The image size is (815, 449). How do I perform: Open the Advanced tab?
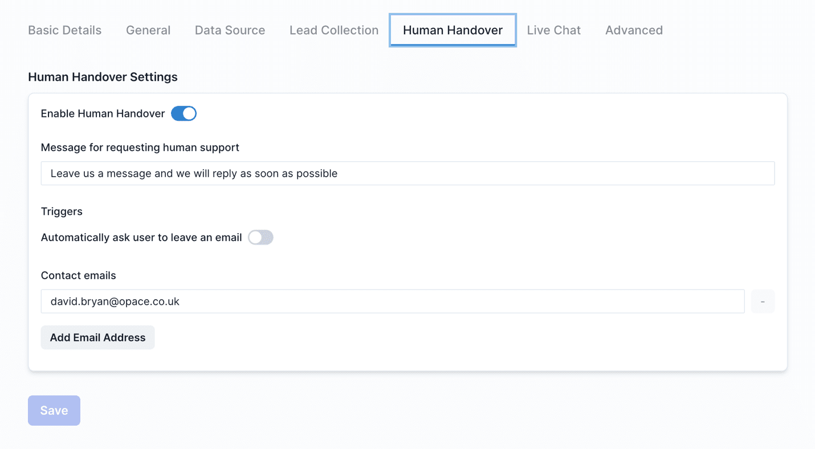tap(633, 30)
